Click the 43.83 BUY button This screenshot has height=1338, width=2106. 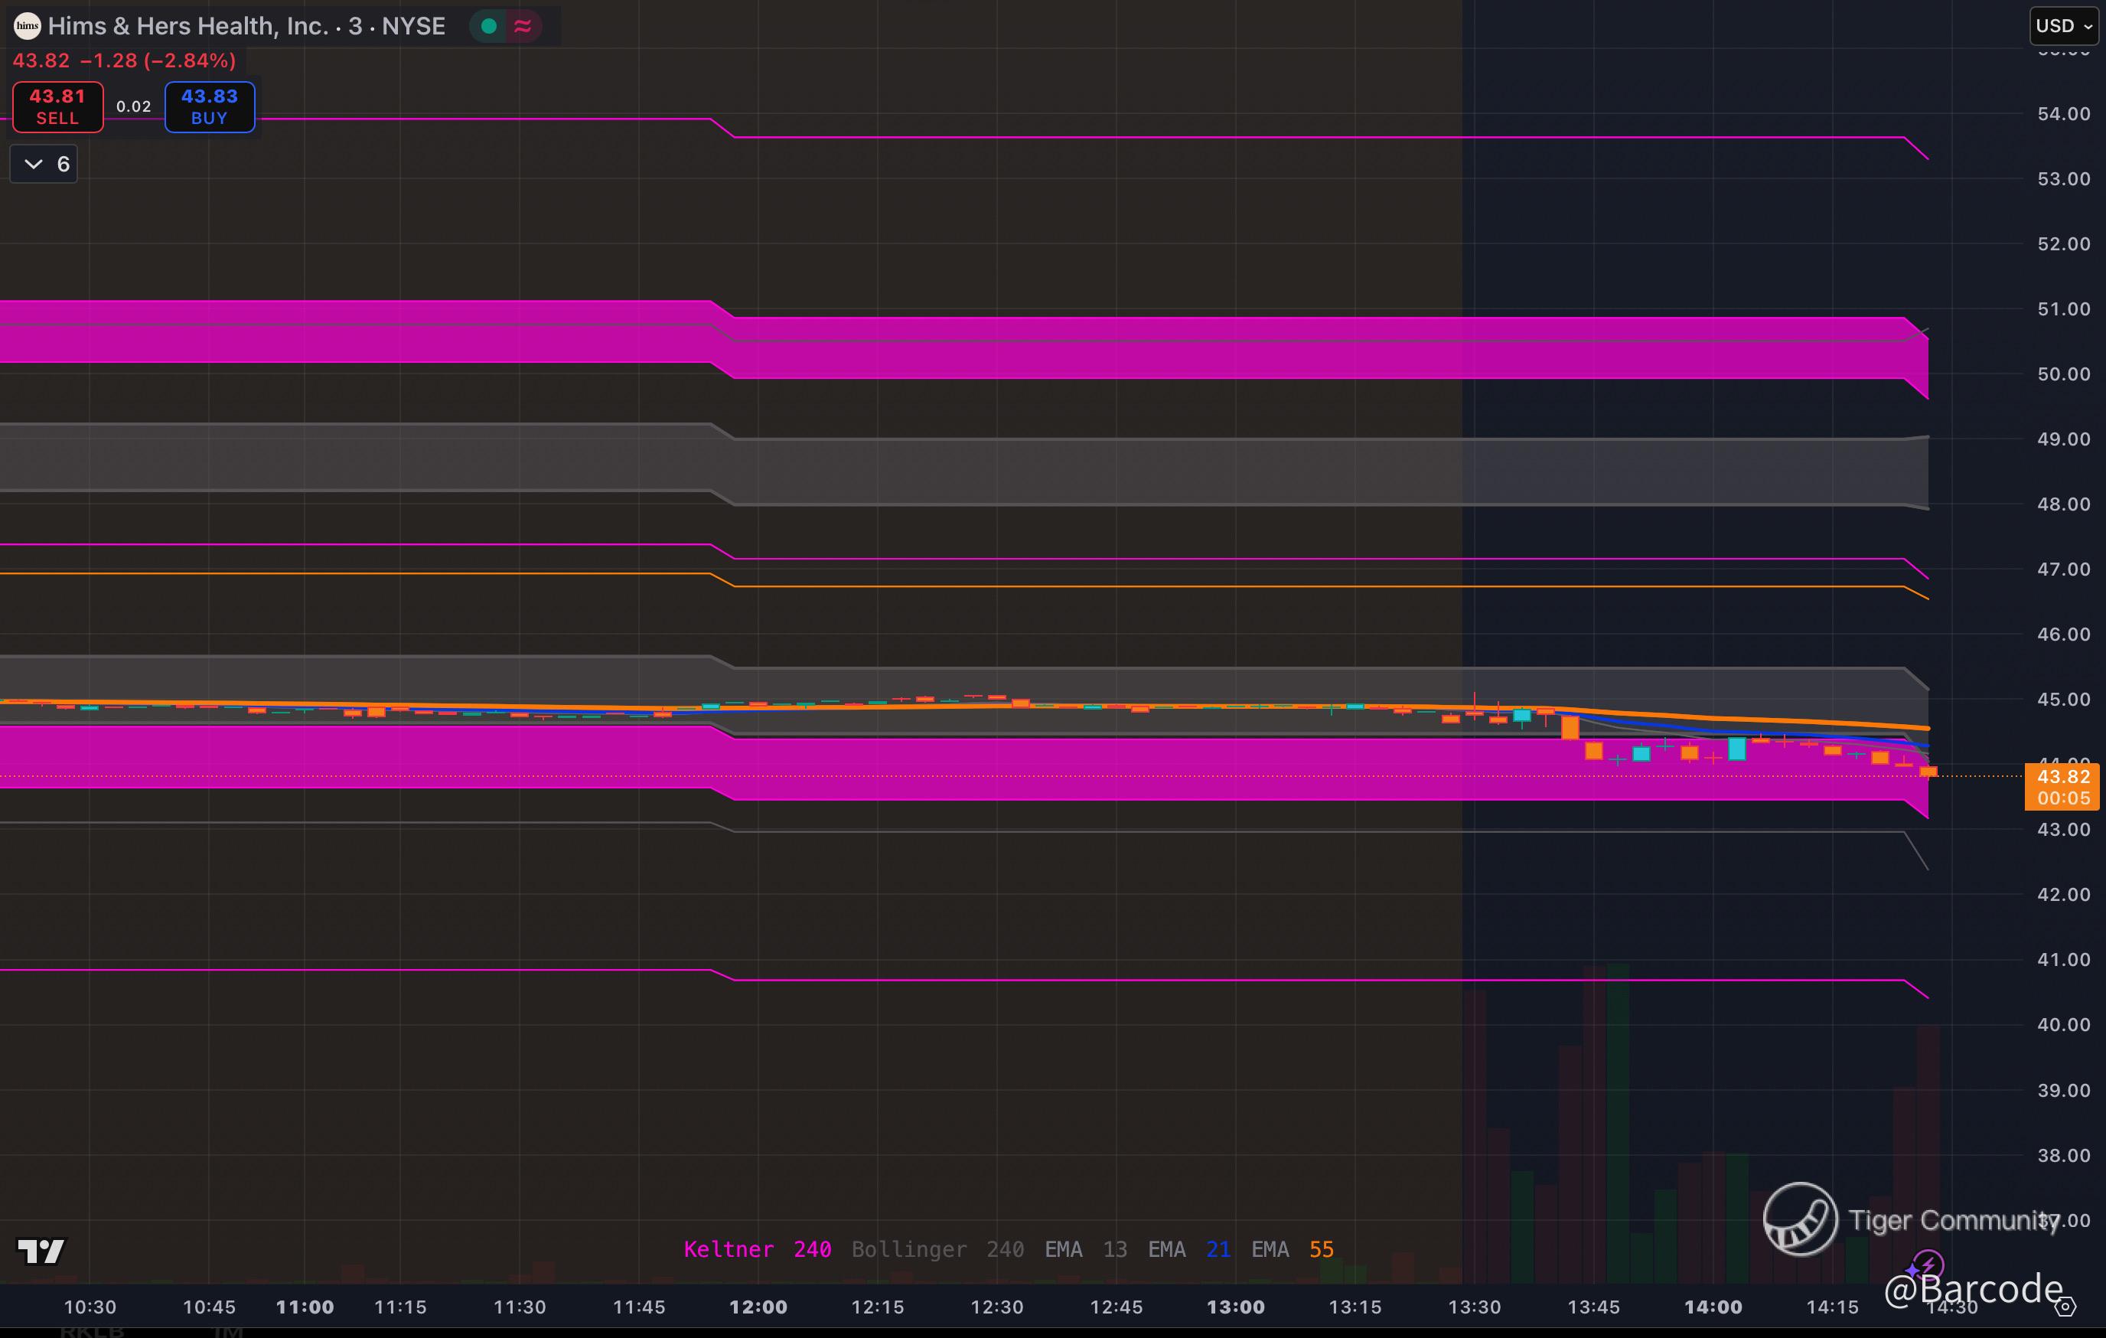(209, 106)
